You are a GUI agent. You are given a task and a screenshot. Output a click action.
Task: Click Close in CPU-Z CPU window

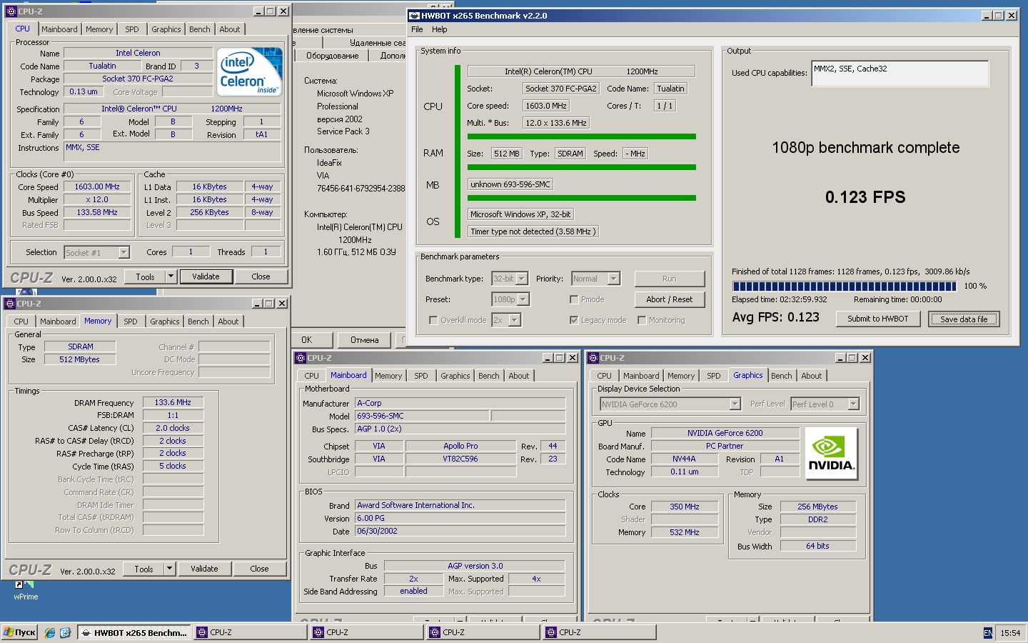261,276
